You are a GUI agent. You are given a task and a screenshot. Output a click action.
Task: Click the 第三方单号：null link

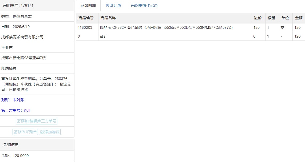point(16,110)
